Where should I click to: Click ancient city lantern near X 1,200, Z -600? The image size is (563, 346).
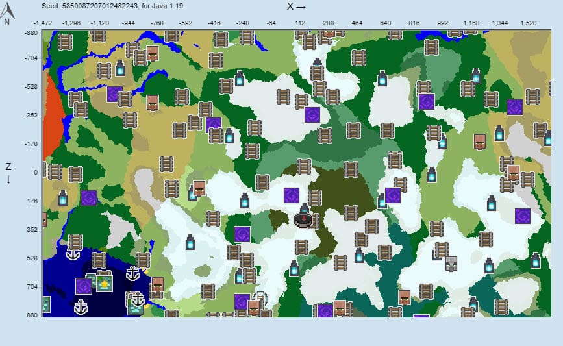476,75
